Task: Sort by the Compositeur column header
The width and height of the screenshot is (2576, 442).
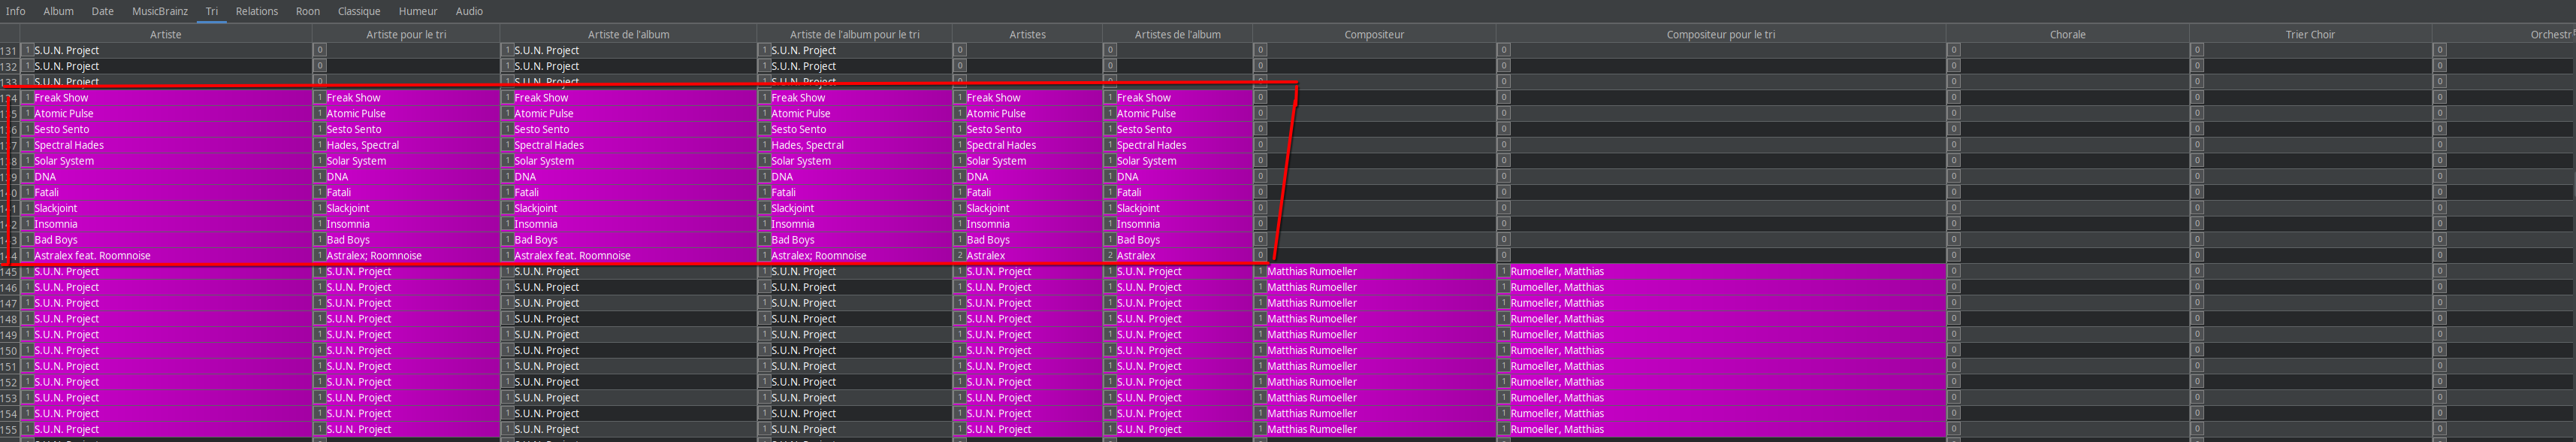Action: click(x=1373, y=34)
